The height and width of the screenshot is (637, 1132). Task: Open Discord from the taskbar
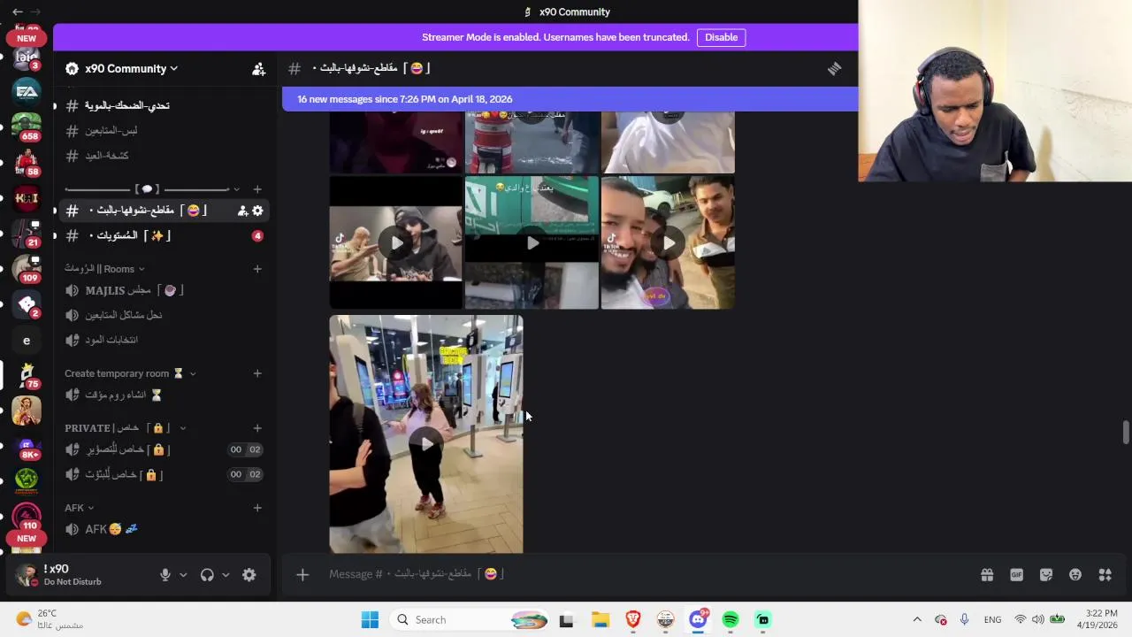698,619
